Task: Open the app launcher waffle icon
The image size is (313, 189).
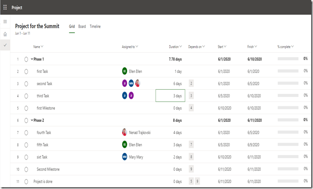Action: [5, 8]
